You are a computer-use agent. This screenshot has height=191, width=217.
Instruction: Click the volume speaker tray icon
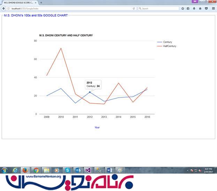point(200,170)
